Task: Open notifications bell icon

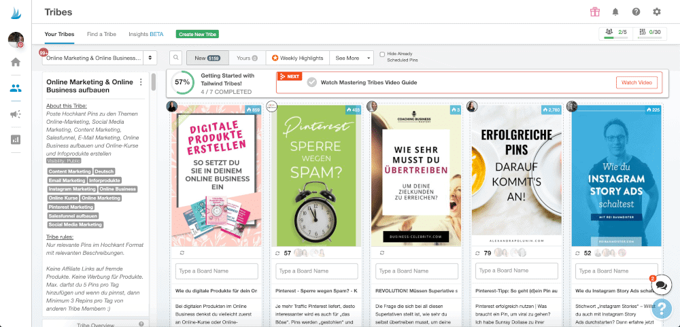Action: pos(615,12)
